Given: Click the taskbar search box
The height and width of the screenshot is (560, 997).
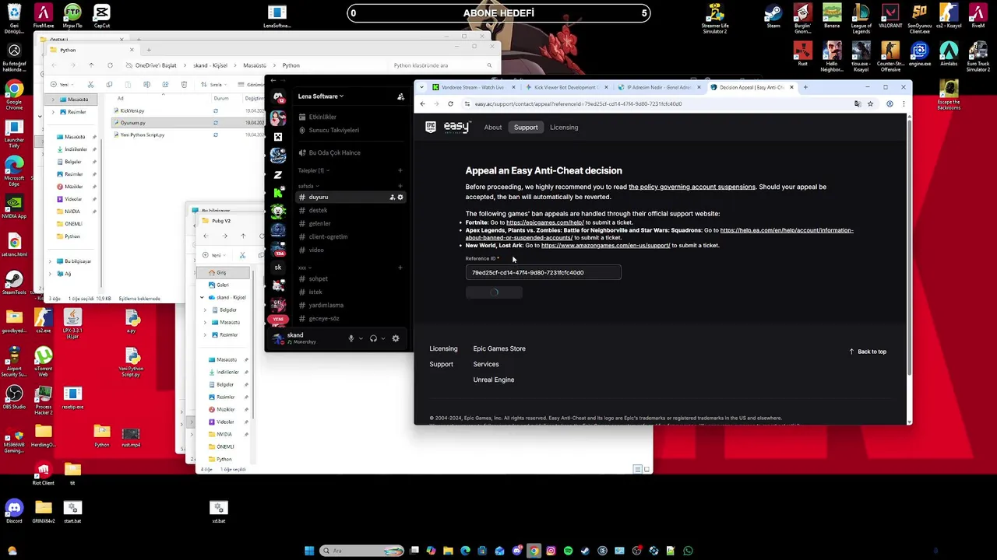Looking at the screenshot, I should coord(362,551).
